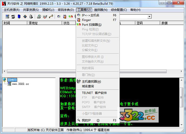The width and height of the screenshot is (186, 134).
Task: Click the horizontal scrollbar left arrow
Action: (4, 71)
